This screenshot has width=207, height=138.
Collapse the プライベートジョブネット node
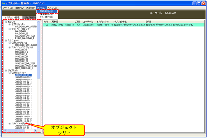(9, 124)
